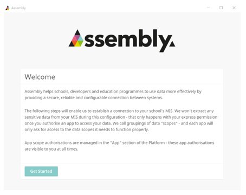The height and width of the screenshot is (195, 246).
Task: Click the paragraph starting 'The following steps'
Action: coord(121,120)
